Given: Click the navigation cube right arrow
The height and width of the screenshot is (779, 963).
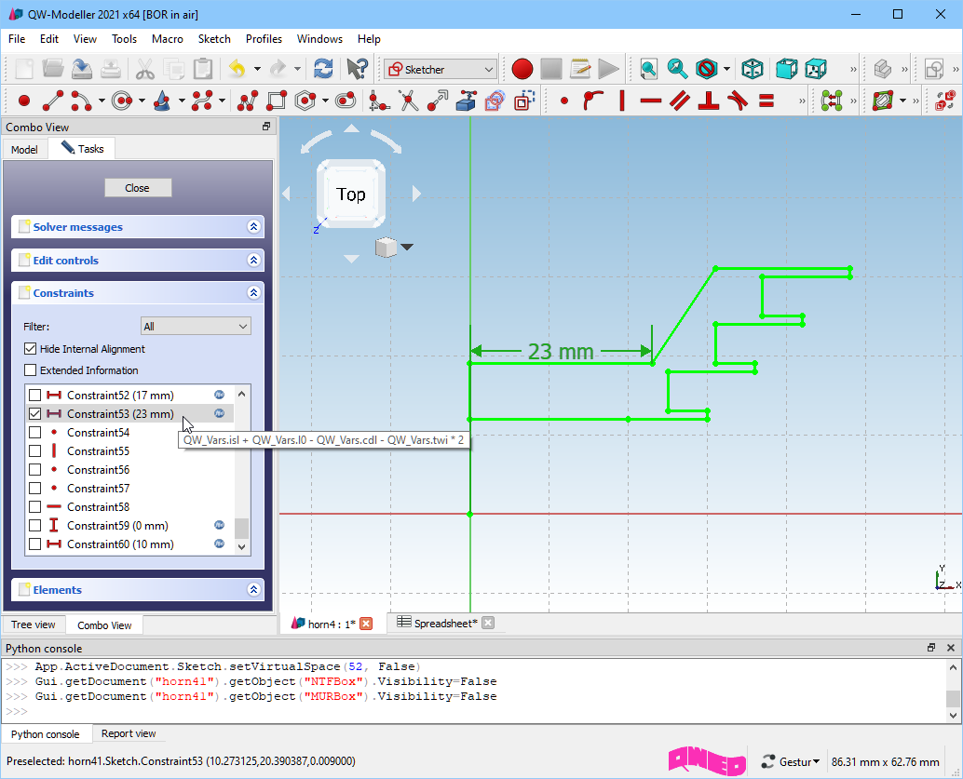Looking at the screenshot, I should [416, 194].
